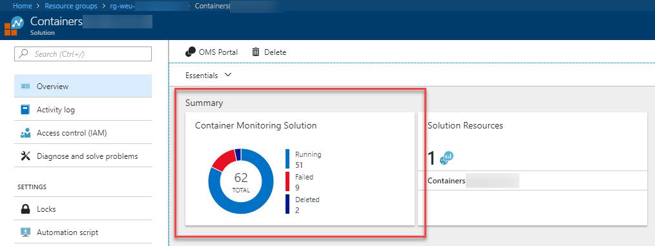Open Activity log via its book icon
The height and width of the screenshot is (246, 655).
[25, 109]
